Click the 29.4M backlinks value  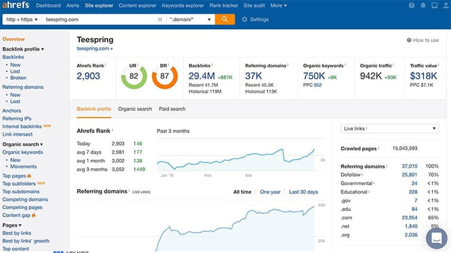[201, 76]
